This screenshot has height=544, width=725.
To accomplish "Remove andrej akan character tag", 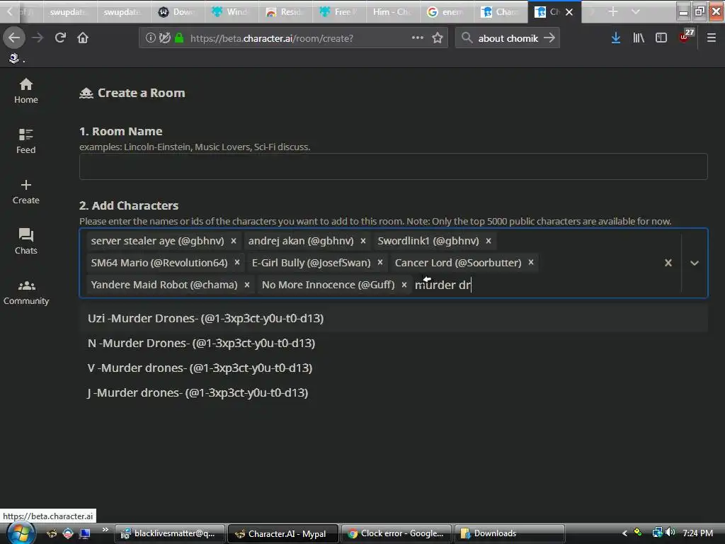I will (x=363, y=241).
